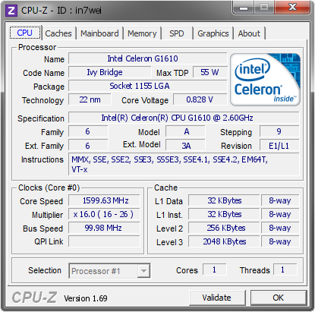Open the About tab
This screenshot has height=312, width=315.
(249, 33)
